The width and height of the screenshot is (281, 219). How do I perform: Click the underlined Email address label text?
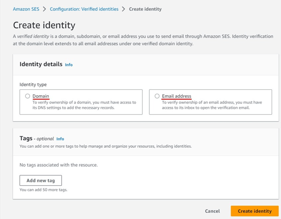click(x=176, y=96)
